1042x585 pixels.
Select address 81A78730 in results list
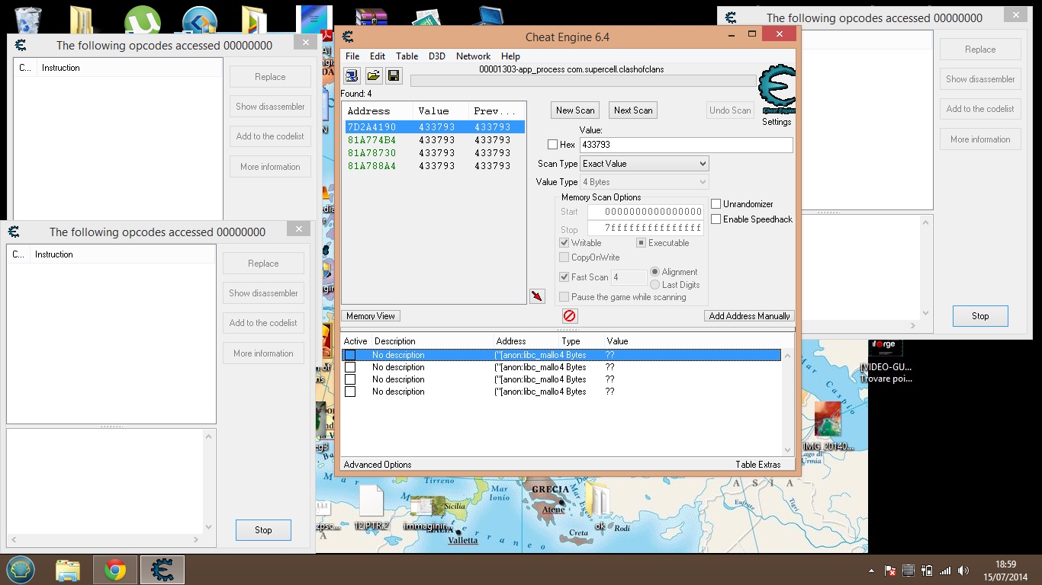click(x=372, y=153)
